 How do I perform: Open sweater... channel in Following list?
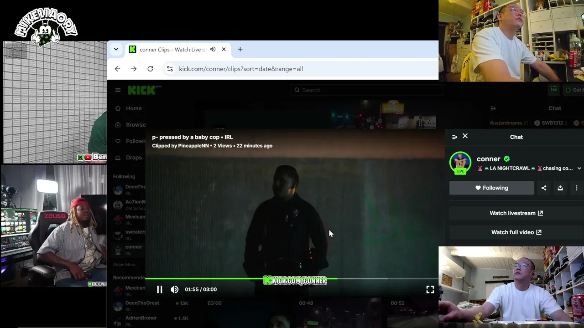pyautogui.click(x=129, y=234)
